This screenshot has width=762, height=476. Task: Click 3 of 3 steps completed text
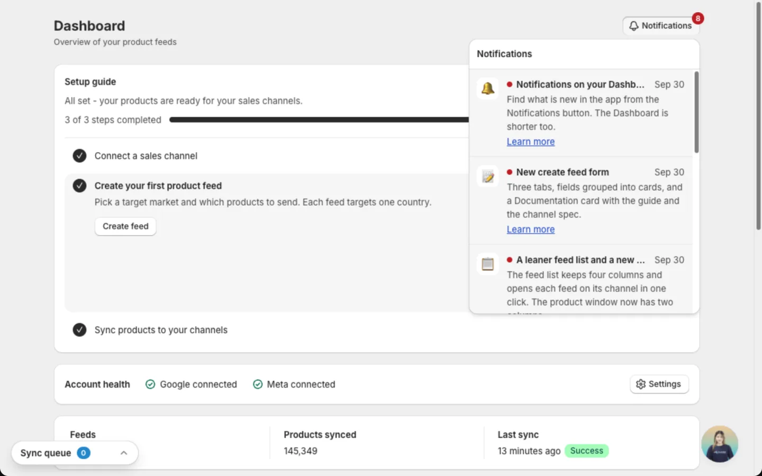tap(113, 120)
